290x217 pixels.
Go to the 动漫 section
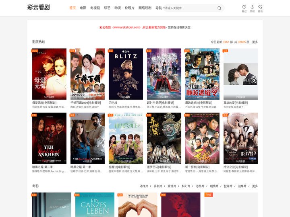click(x=118, y=8)
